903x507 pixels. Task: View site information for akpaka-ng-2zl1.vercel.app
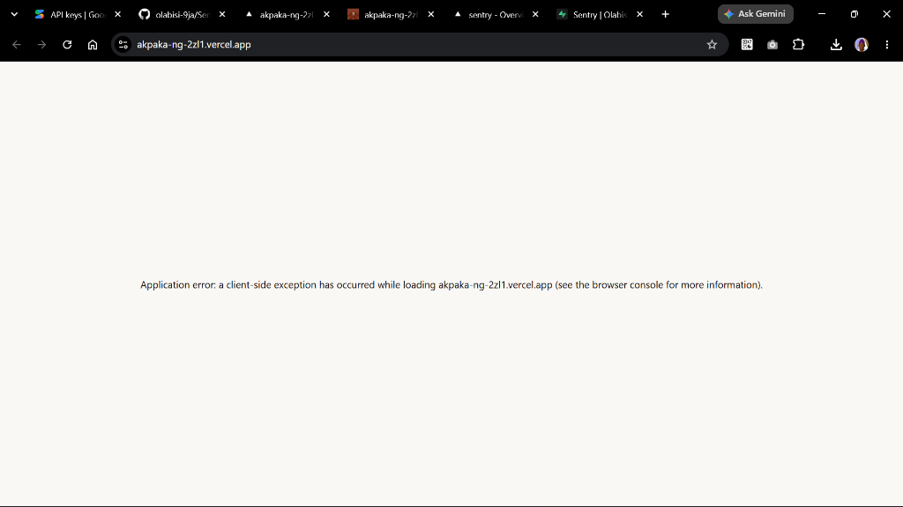coord(123,45)
